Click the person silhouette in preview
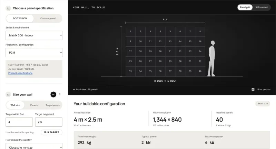Viewport: 276px width, 149px height. point(212,58)
